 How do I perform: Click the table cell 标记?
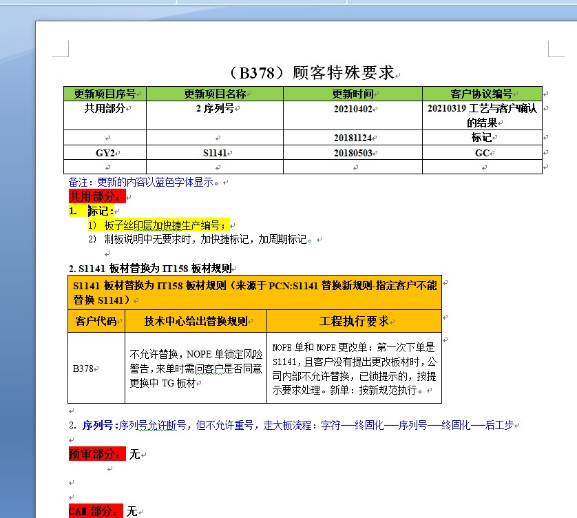coord(482,138)
